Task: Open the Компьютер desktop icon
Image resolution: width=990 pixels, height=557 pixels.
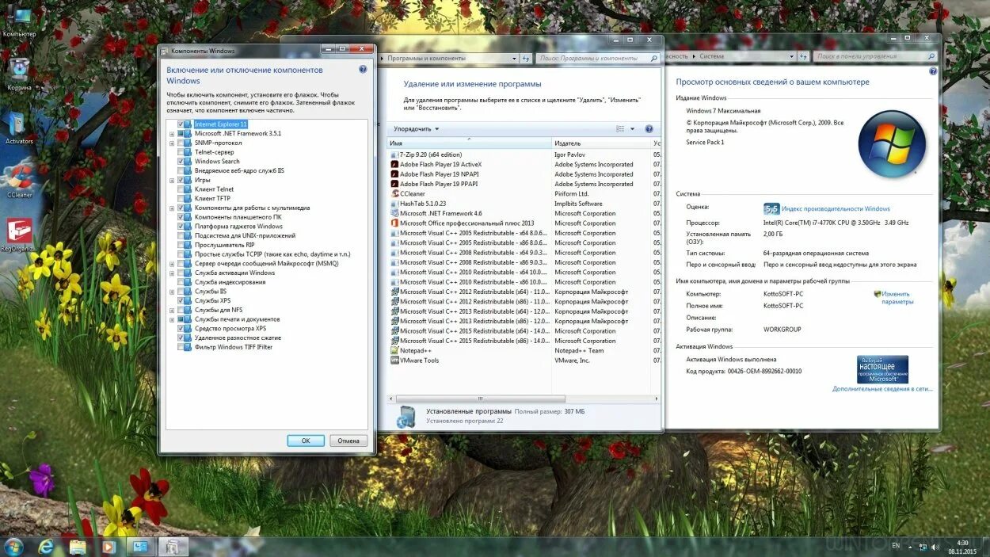Action: point(19,20)
